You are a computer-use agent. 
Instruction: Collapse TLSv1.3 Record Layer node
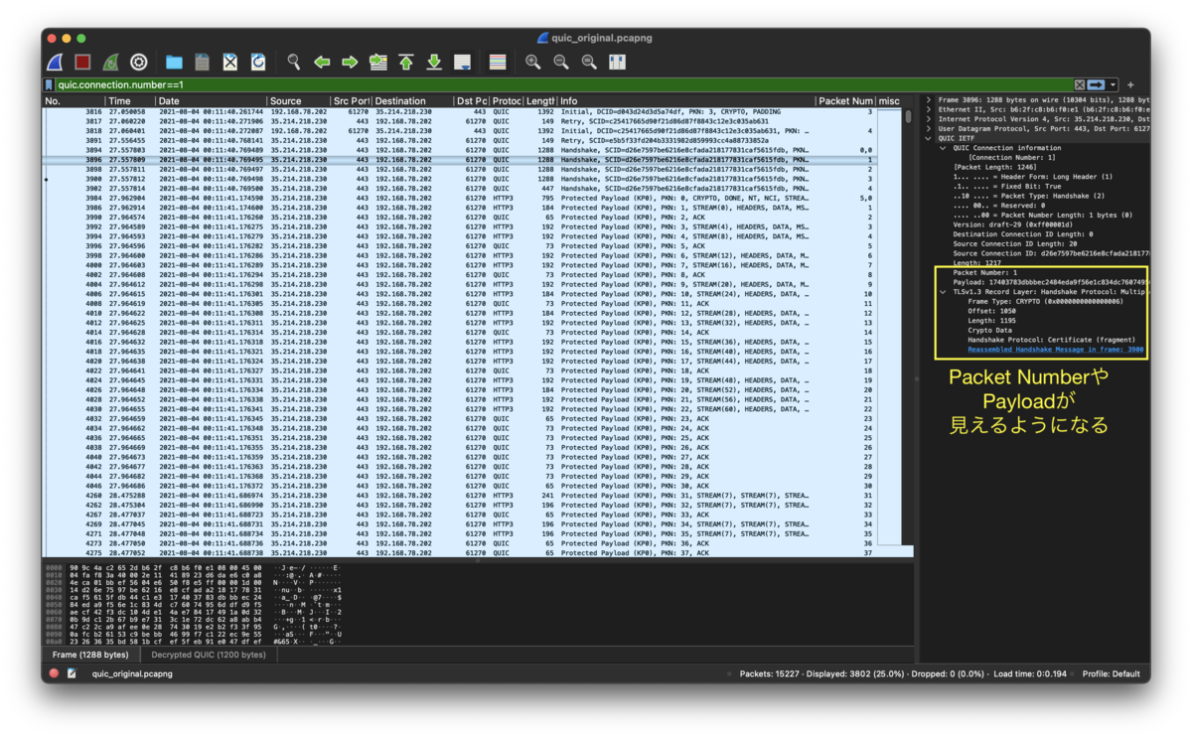click(x=943, y=292)
